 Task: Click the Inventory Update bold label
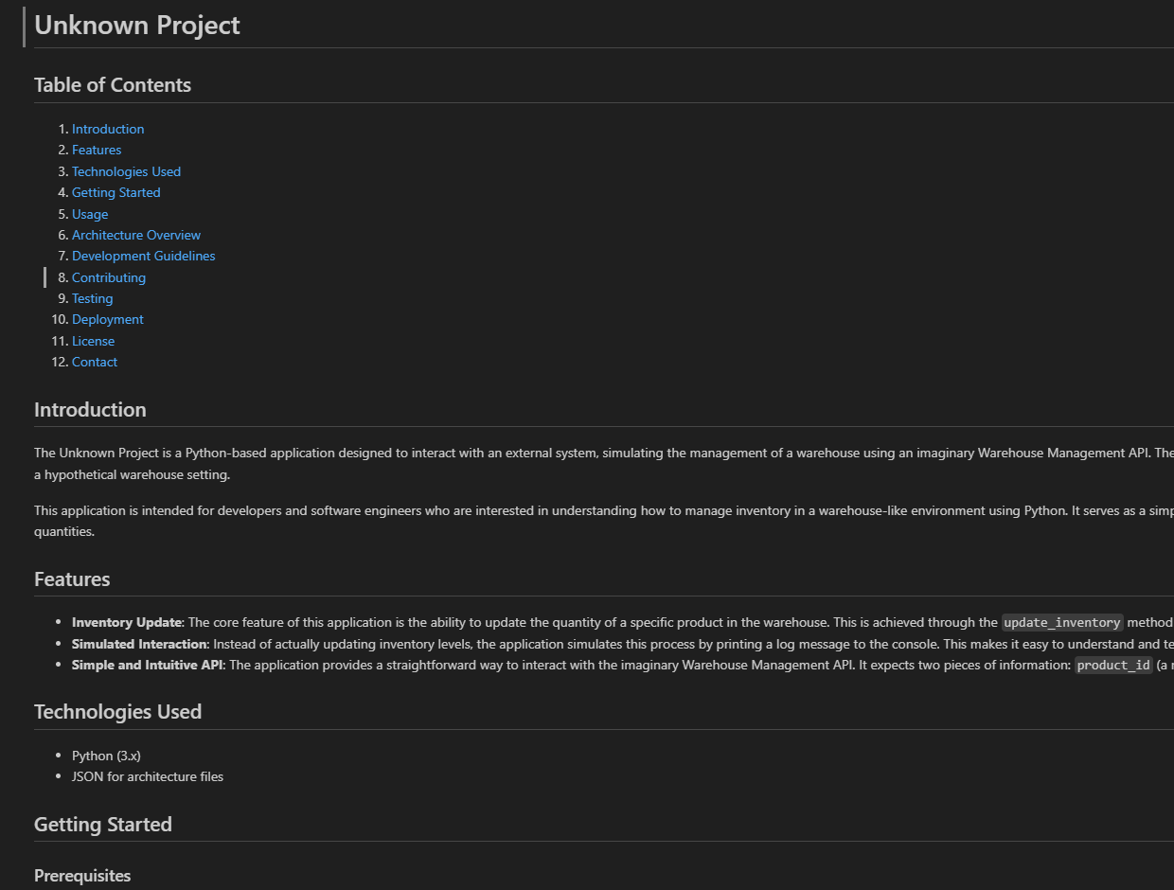(126, 622)
